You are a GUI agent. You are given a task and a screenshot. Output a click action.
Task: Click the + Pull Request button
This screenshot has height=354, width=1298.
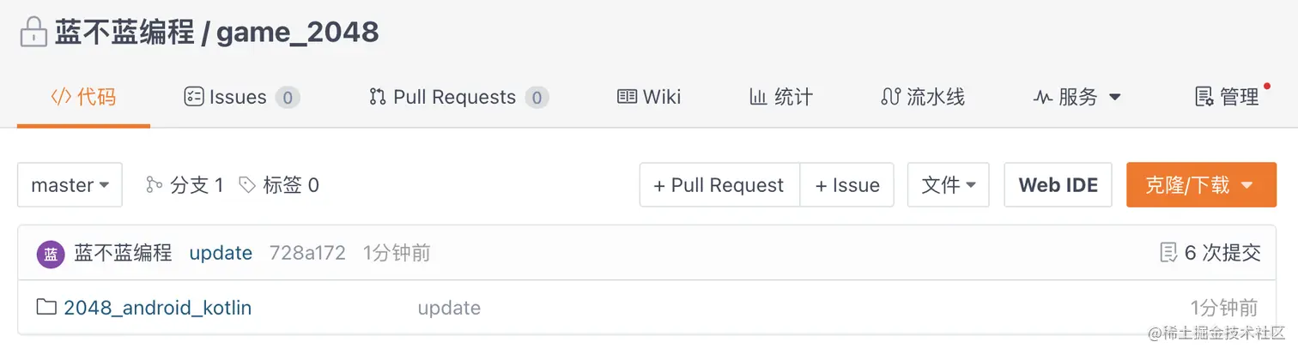tap(719, 185)
